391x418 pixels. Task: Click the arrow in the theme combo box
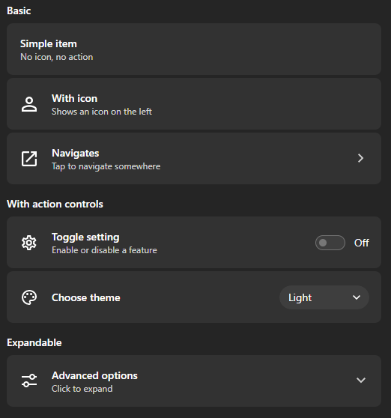[x=357, y=297]
